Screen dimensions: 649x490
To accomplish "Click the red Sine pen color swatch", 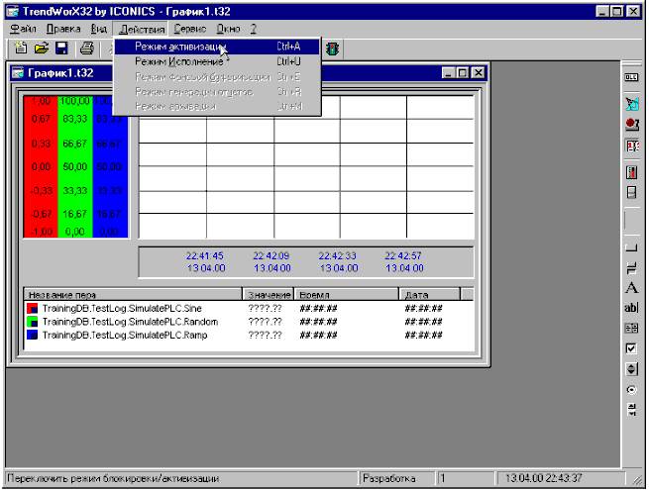I will tap(32, 309).
